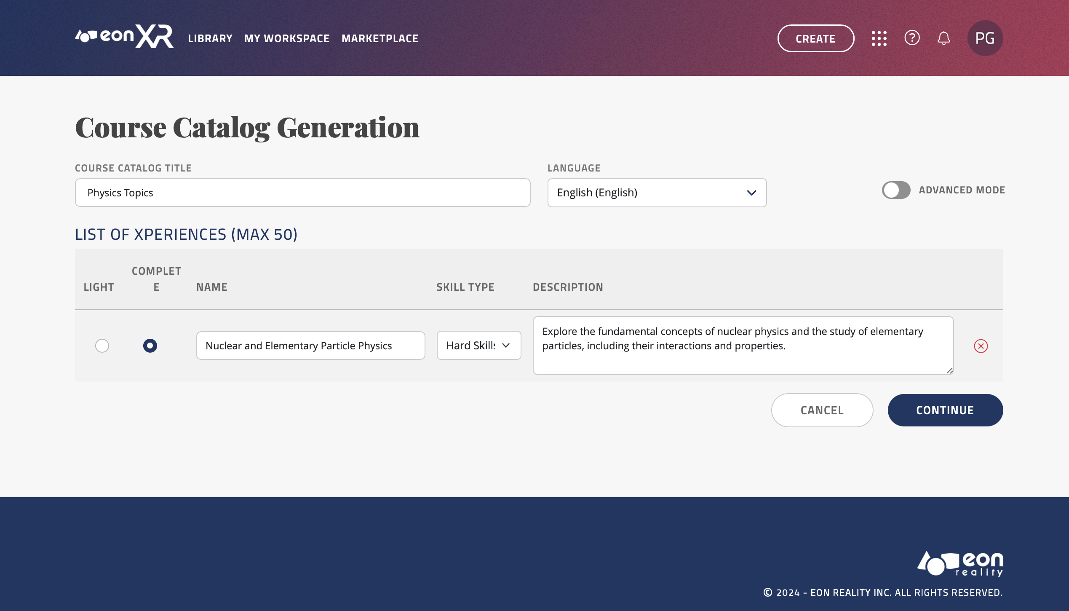Click the description text area
This screenshot has height=611, width=1069.
(x=743, y=346)
